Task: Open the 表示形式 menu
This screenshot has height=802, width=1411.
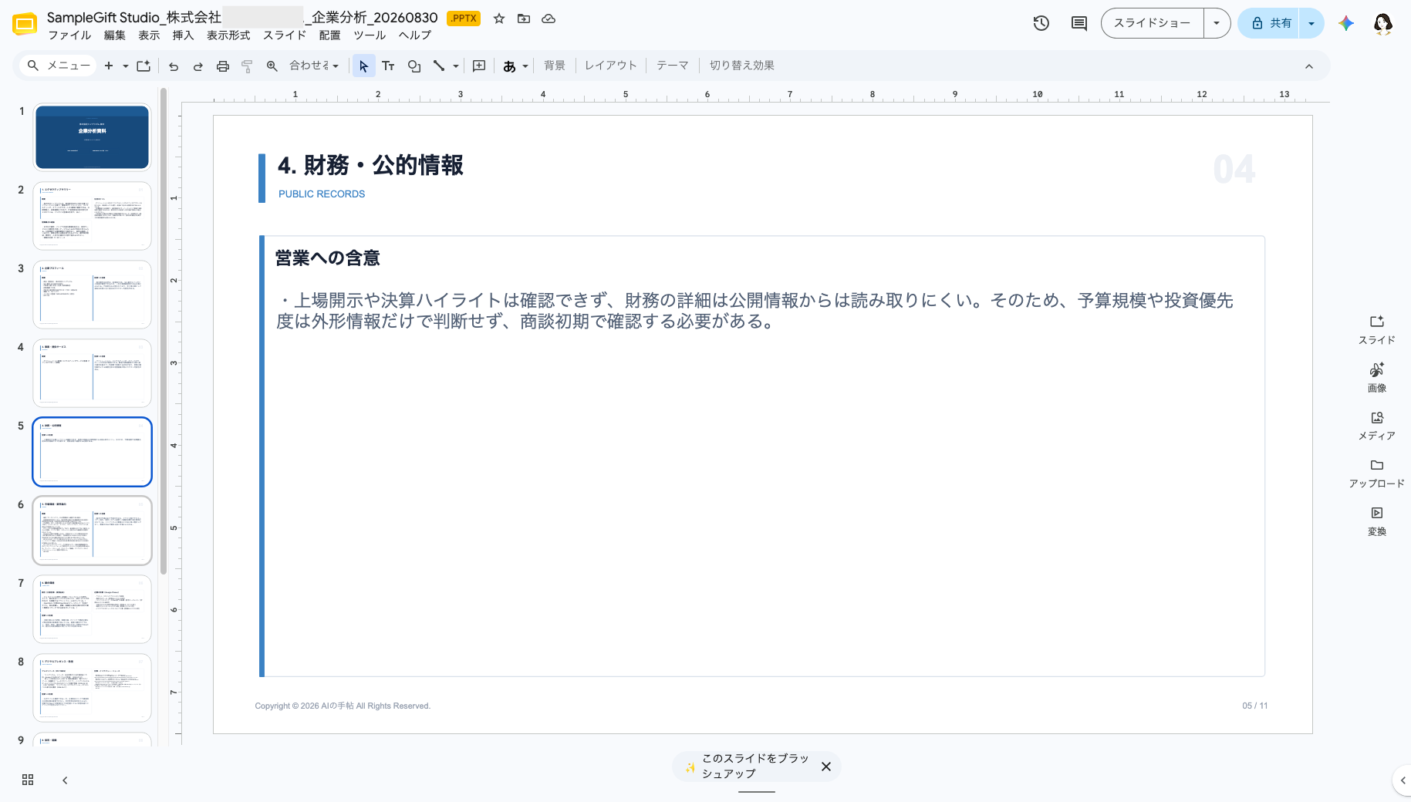Action: pyautogui.click(x=228, y=35)
